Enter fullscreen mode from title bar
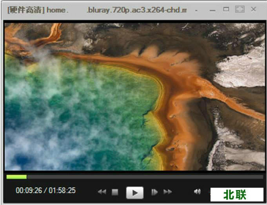Viewport: 267px width, 205px height. pos(240,9)
